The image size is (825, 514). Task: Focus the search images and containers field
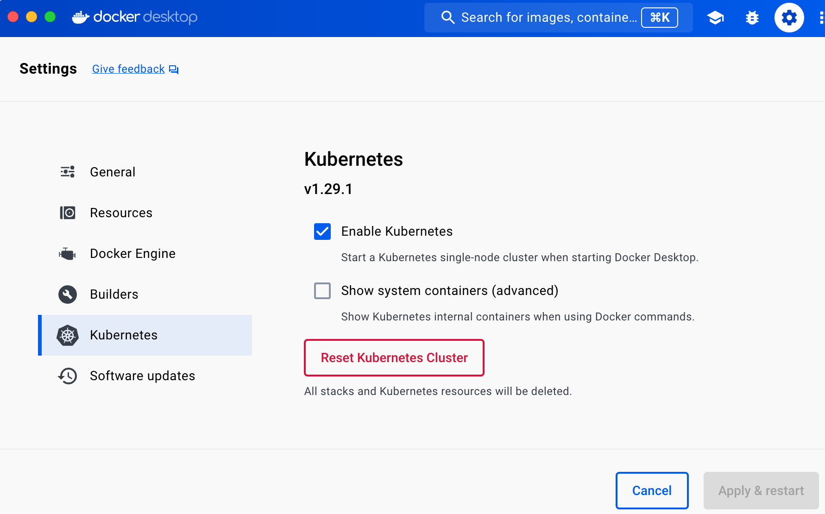pos(559,18)
